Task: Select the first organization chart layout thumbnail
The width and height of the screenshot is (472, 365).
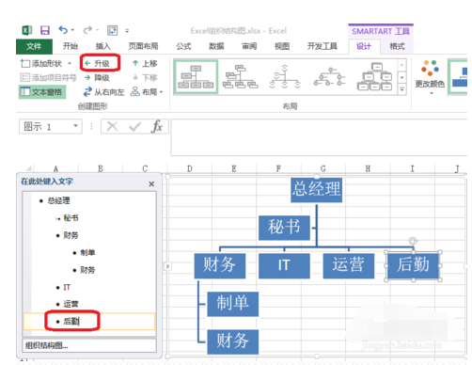Action: (x=196, y=77)
